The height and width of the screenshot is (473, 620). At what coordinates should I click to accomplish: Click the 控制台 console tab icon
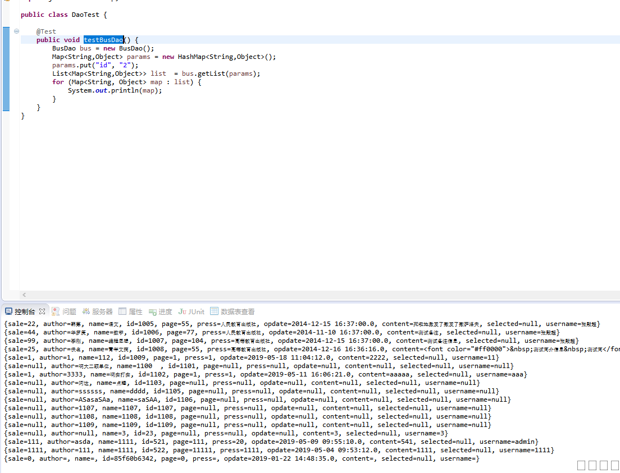8,311
